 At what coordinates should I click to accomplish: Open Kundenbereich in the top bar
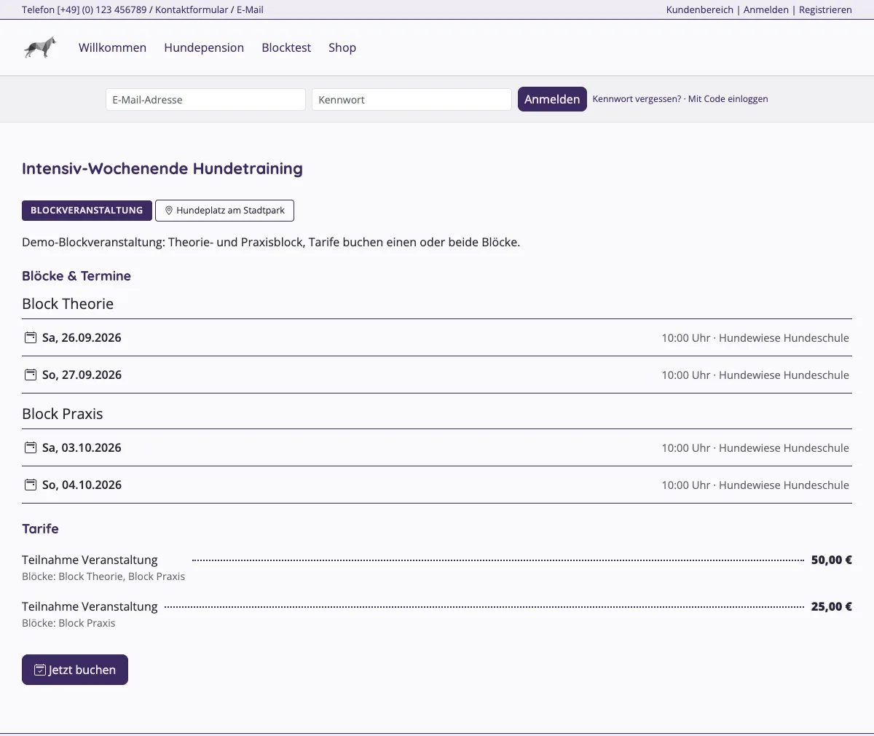click(700, 9)
